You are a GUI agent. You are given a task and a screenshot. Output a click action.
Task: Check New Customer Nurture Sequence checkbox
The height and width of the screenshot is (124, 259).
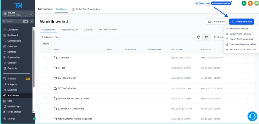click(x=45, y=119)
